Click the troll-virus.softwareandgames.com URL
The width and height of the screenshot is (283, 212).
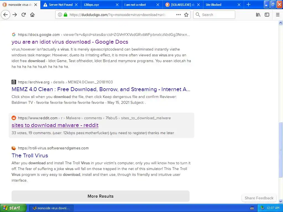tap(53, 148)
